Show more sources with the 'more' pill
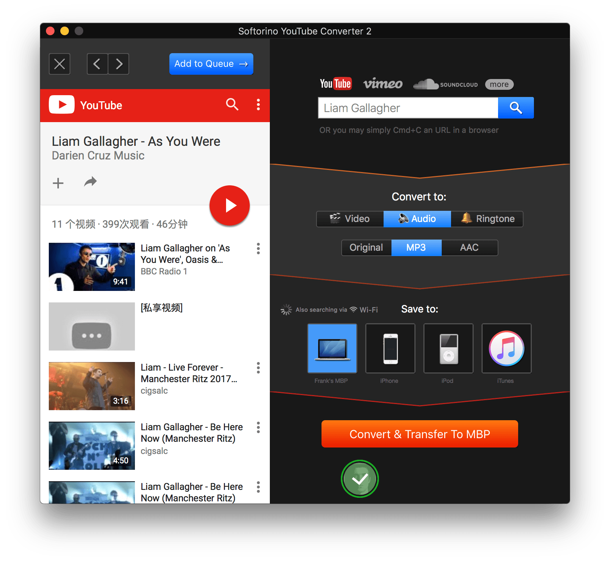The width and height of the screenshot is (610, 561). coord(499,84)
